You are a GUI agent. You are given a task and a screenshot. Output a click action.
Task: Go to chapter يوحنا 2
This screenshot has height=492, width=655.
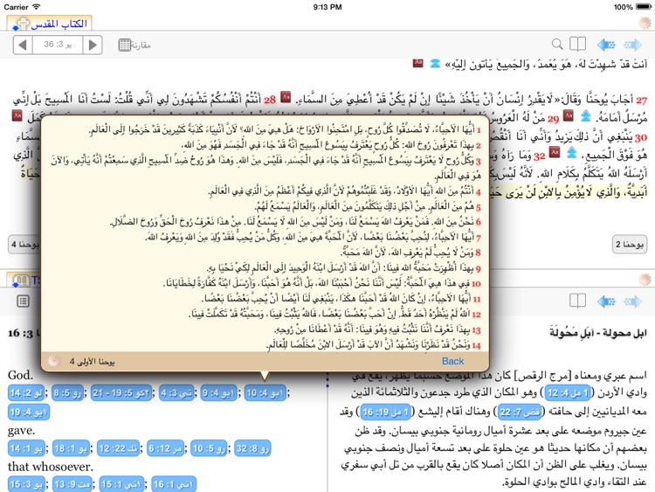[x=630, y=245]
